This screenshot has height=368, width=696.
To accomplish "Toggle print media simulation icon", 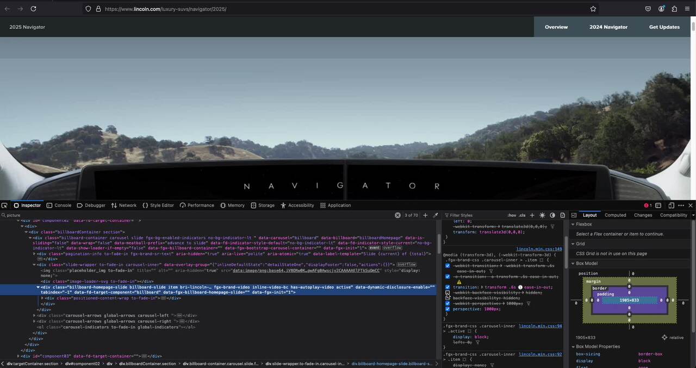I will 562,215.
